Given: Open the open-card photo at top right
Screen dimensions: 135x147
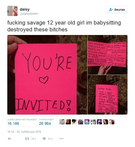Looking at the screenshot, I should click(107, 55).
